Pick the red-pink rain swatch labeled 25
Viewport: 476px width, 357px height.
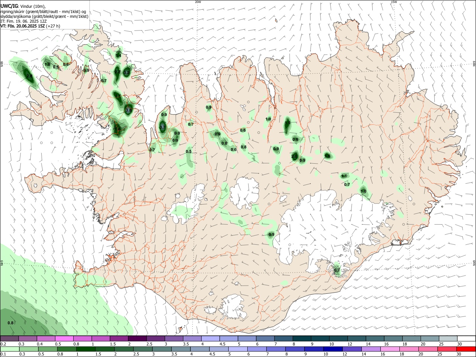point(447,349)
